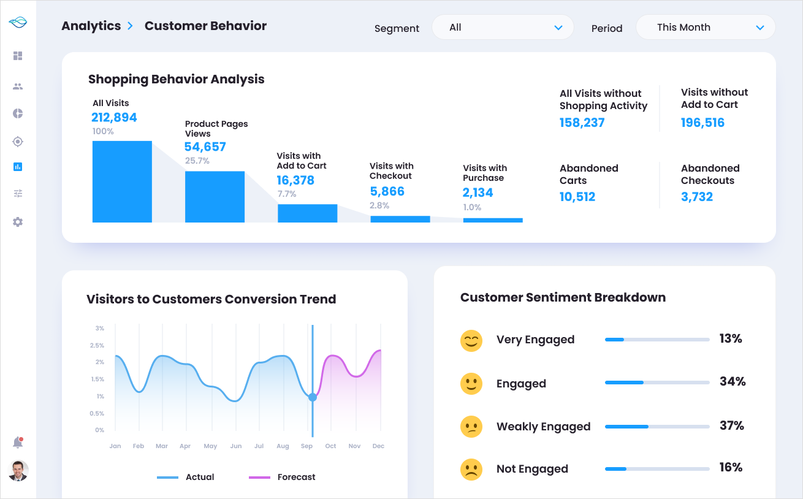The width and height of the screenshot is (803, 499).
Task: Click the September data point on the trend chart
Action: pos(313,397)
